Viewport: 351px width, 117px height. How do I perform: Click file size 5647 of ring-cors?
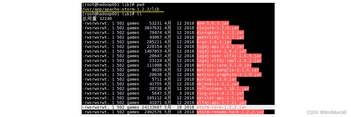[157, 93]
